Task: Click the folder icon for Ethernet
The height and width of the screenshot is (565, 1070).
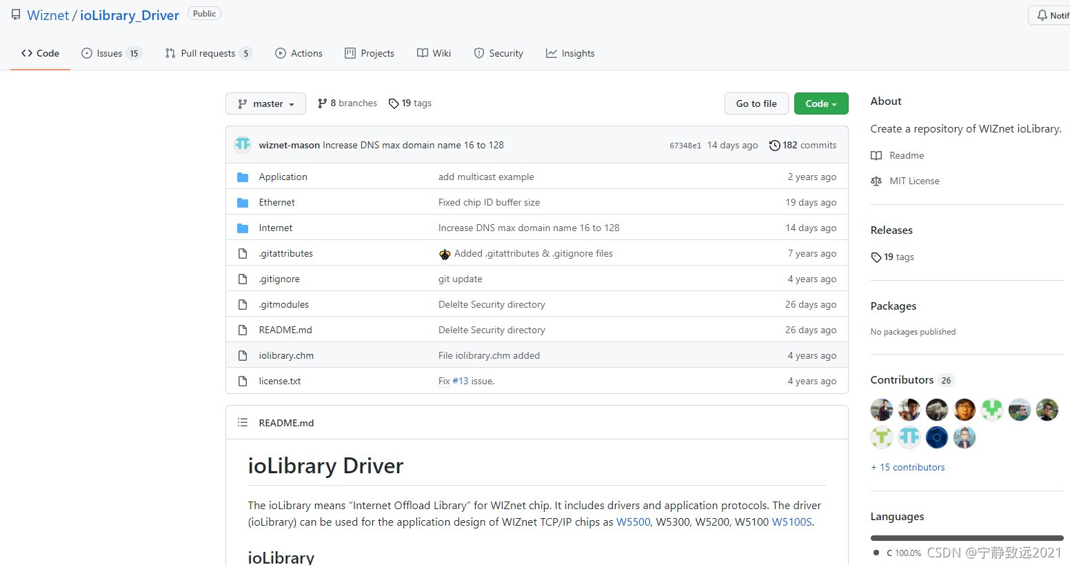Action: coord(243,203)
